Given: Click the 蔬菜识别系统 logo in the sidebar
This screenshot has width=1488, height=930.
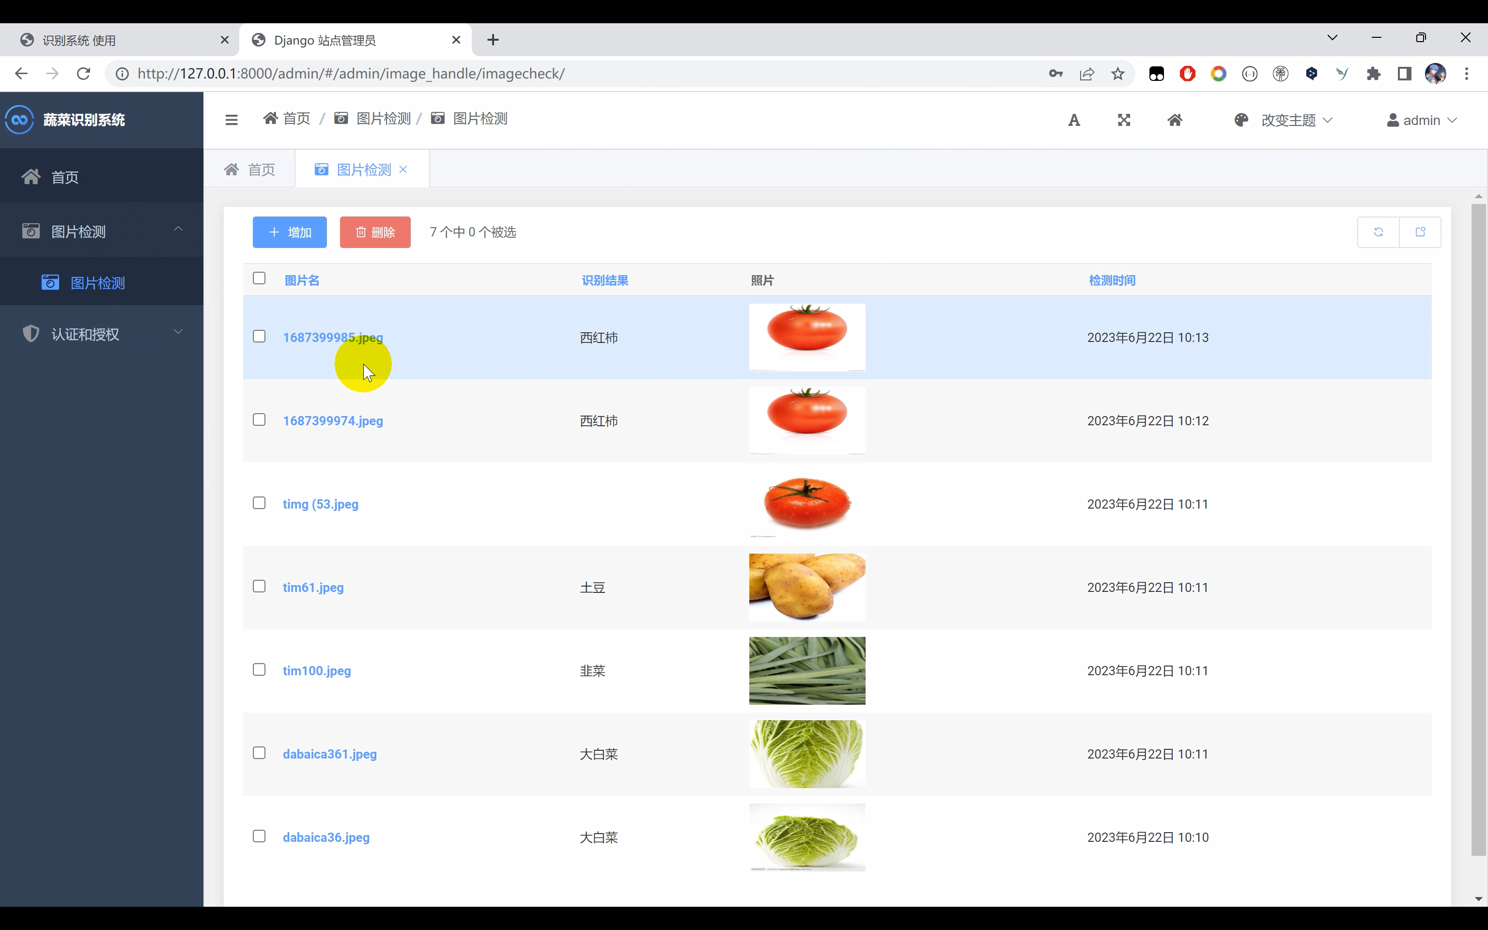Looking at the screenshot, I should click(66, 120).
